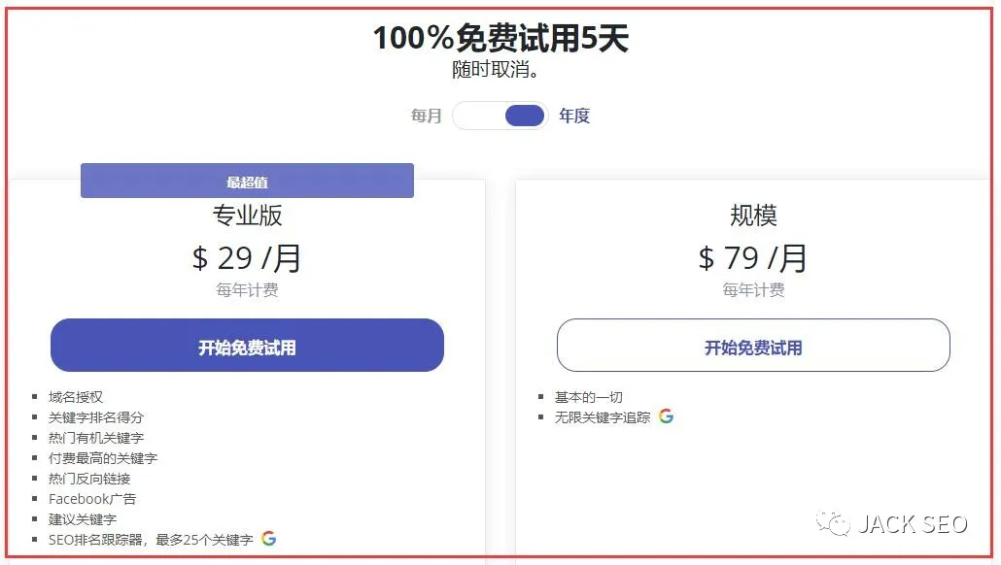This screenshot has width=1001, height=565.
Task: Click the 热门反向链接 feature item
Action: coord(89,479)
